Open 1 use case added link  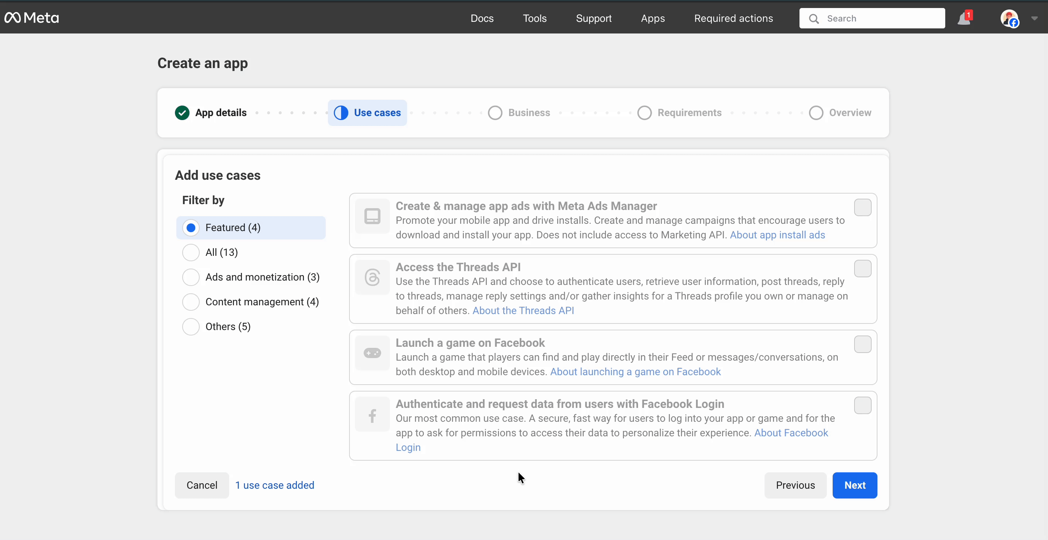tap(275, 485)
